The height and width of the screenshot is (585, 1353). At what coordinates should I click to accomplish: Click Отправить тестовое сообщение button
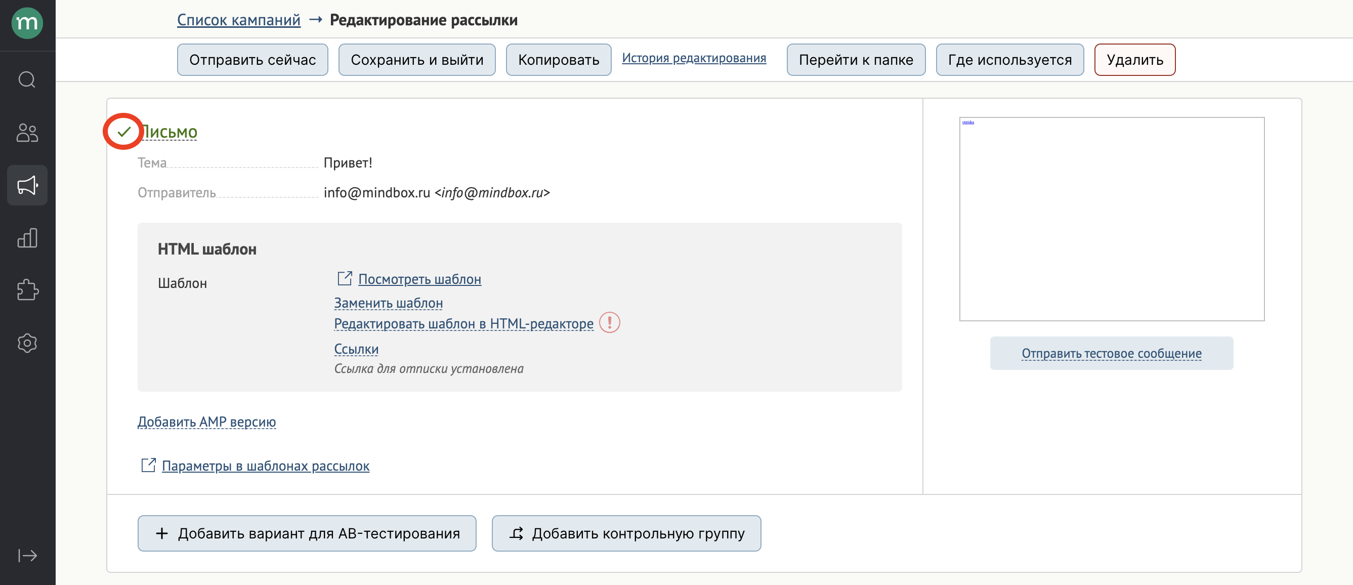1112,353
